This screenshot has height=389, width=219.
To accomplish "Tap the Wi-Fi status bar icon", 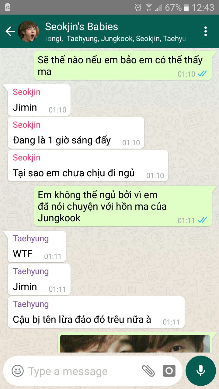I will point(148,7).
